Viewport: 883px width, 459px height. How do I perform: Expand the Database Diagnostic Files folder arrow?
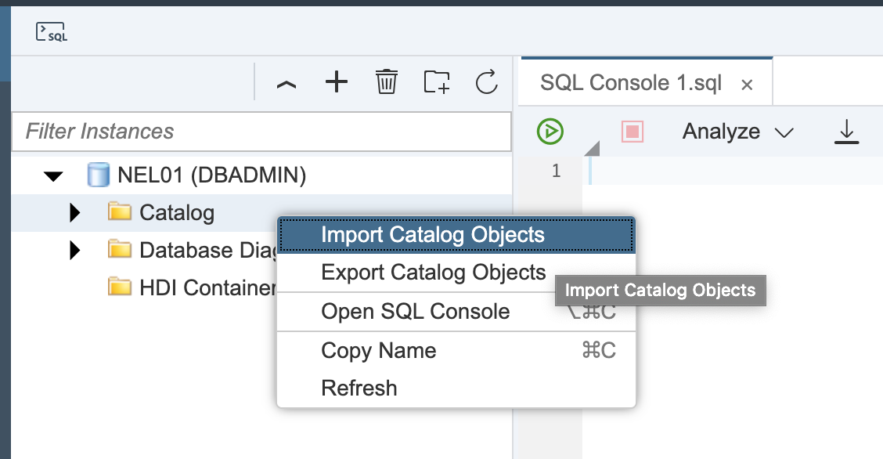point(75,250)
